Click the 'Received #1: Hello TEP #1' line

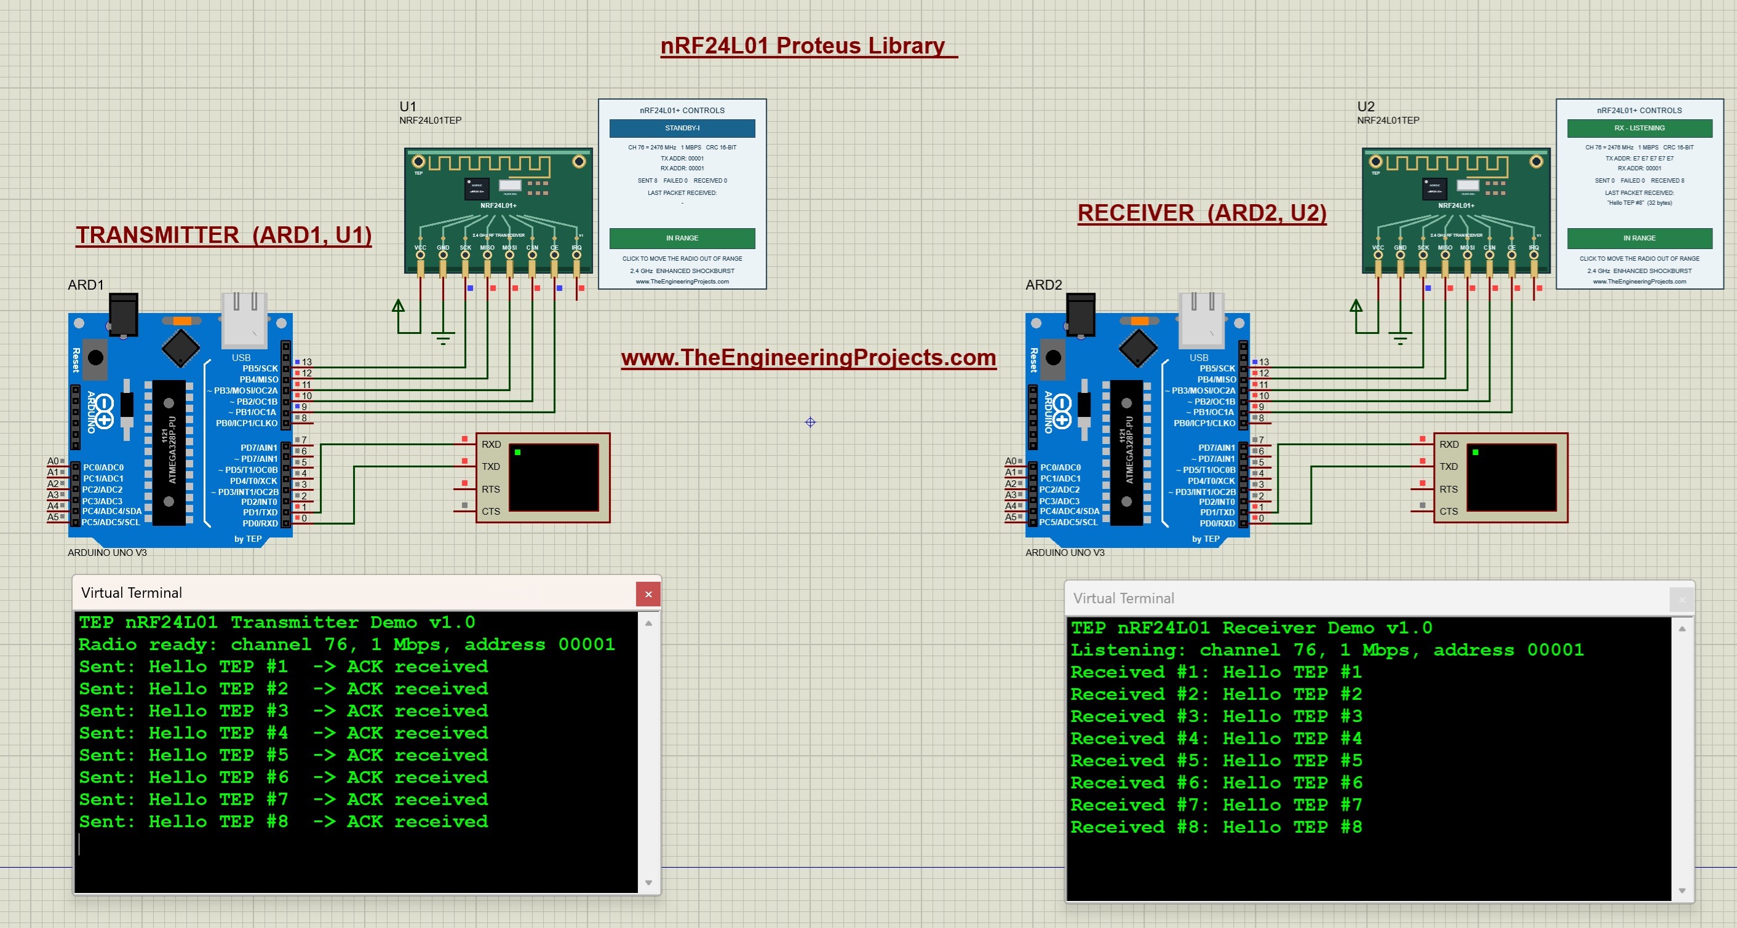pos(1217,672)
